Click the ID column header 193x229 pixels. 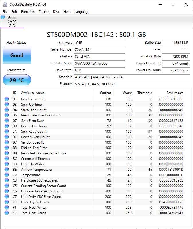pyautogui.click(x=15, y=93)
